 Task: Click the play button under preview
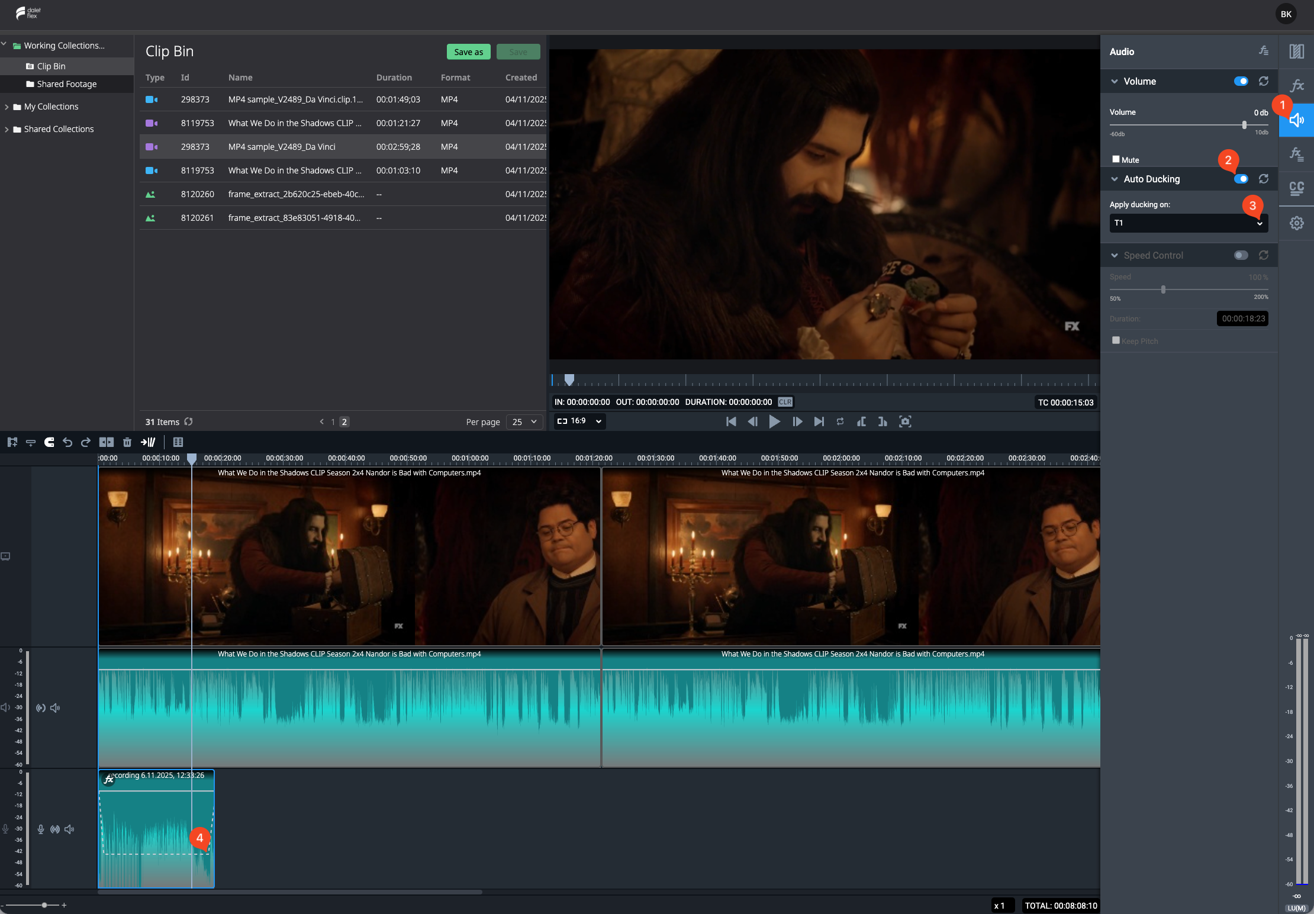coord(774,421)
